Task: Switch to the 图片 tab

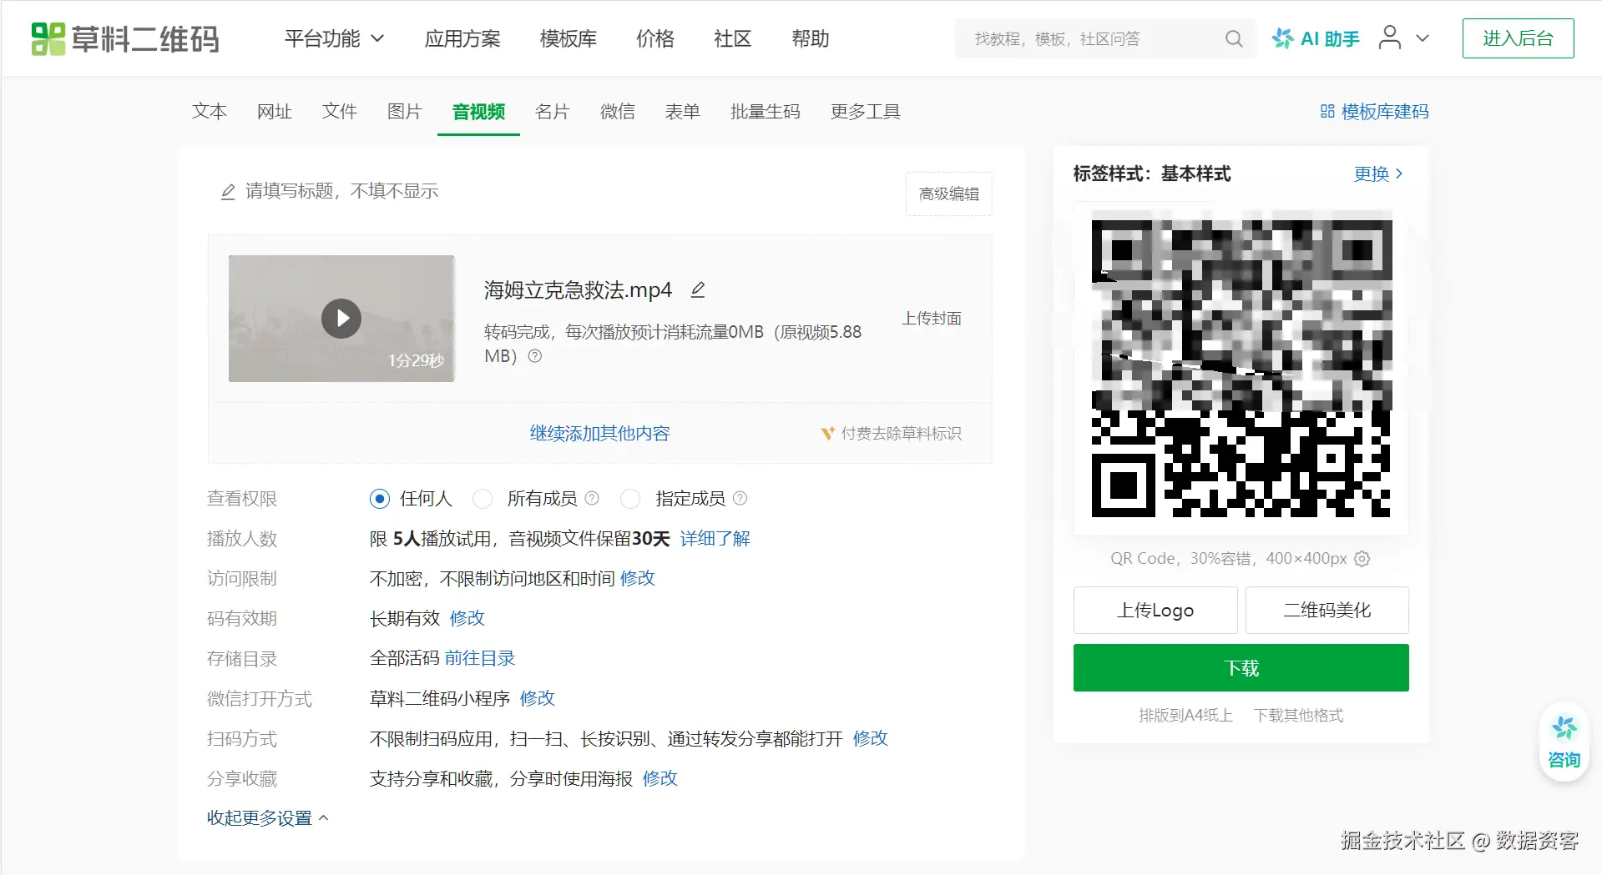Action: click(405, 111)
